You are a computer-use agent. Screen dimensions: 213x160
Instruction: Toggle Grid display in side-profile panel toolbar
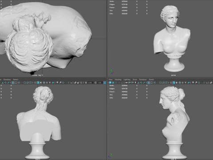tap(149, 83)
